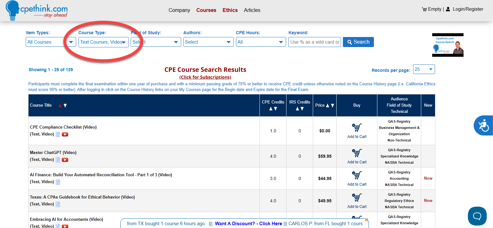Expand the Authors Select dropdown
Viewport: 493px width, 228px height.
click(x=208, y=42)
